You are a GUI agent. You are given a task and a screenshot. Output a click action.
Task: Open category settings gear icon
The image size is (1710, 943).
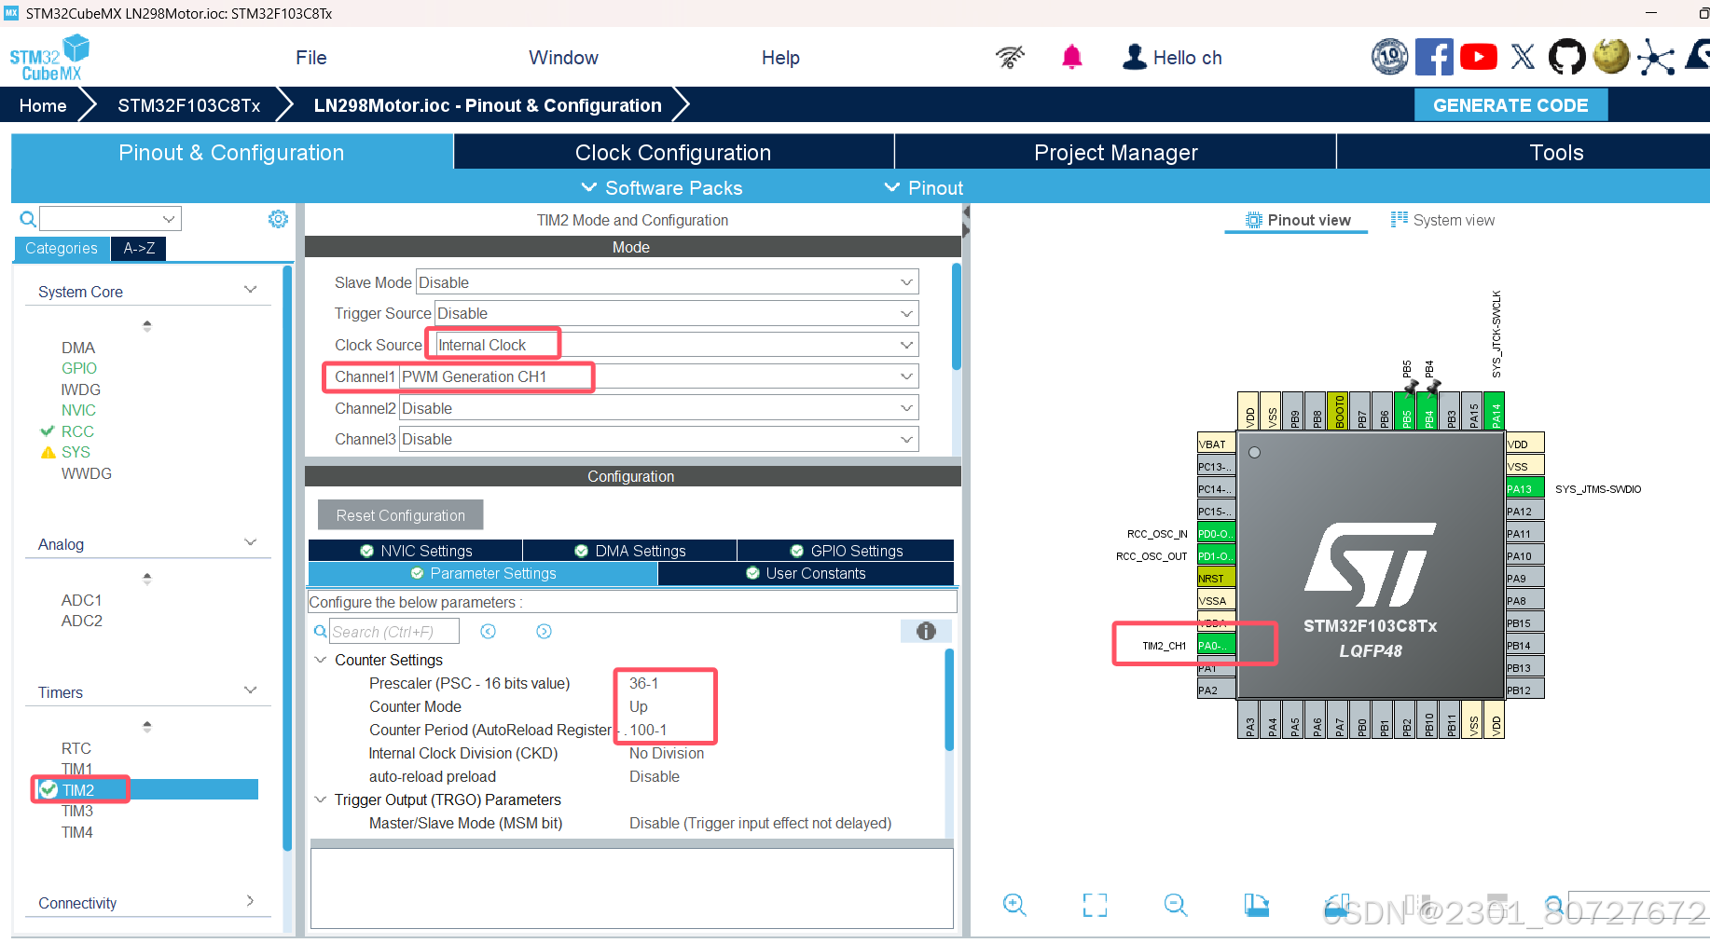[x=278, y=219]
